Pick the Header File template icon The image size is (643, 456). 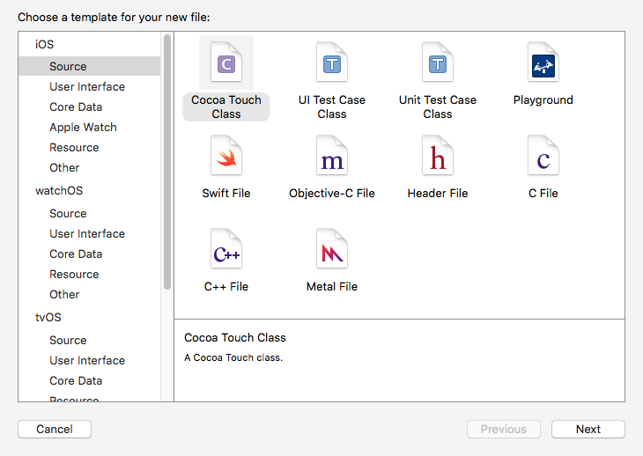438,157
